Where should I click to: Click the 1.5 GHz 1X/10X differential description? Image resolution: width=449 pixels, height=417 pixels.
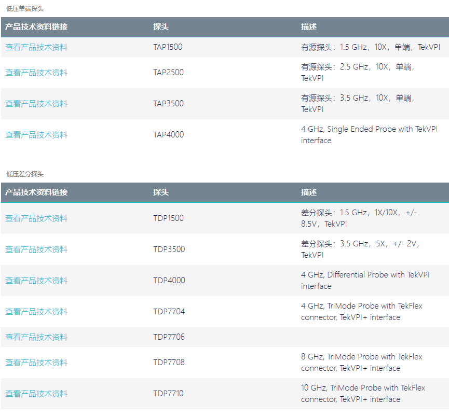pyautogui.click(x=359, y=218)
